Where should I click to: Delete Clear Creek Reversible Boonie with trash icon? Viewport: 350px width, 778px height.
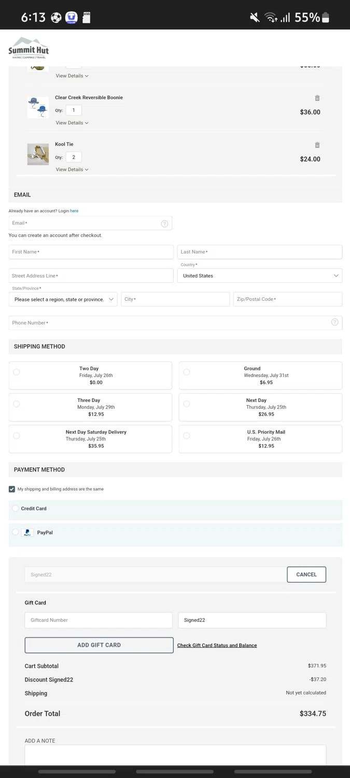[317, 98]
